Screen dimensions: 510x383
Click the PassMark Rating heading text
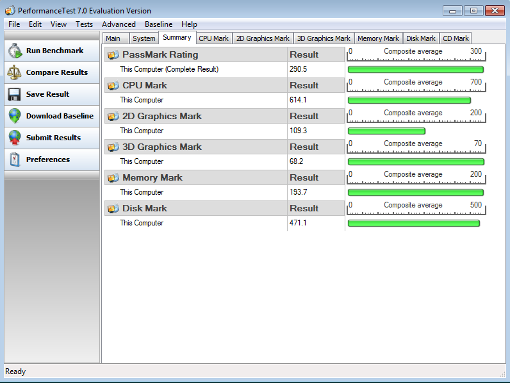coord(160,54)
